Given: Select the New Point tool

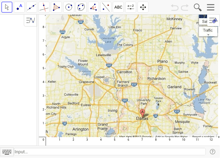Looking at the screenshot, I should click(x=19, y=7).
